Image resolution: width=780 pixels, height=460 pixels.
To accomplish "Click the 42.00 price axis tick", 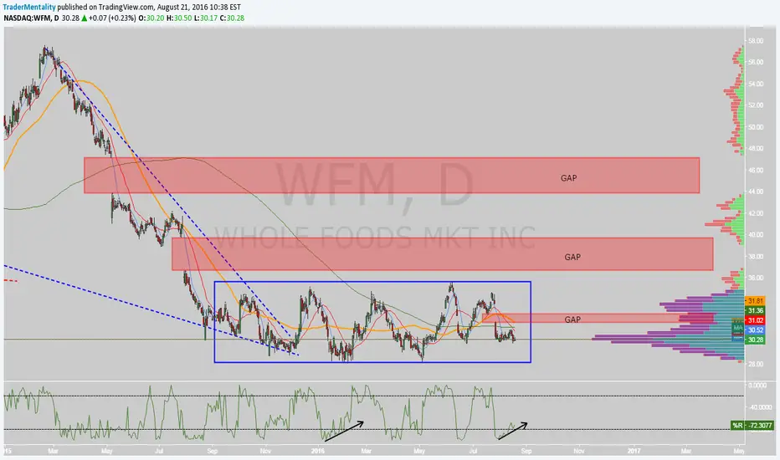I will click(x=756, y=213).
